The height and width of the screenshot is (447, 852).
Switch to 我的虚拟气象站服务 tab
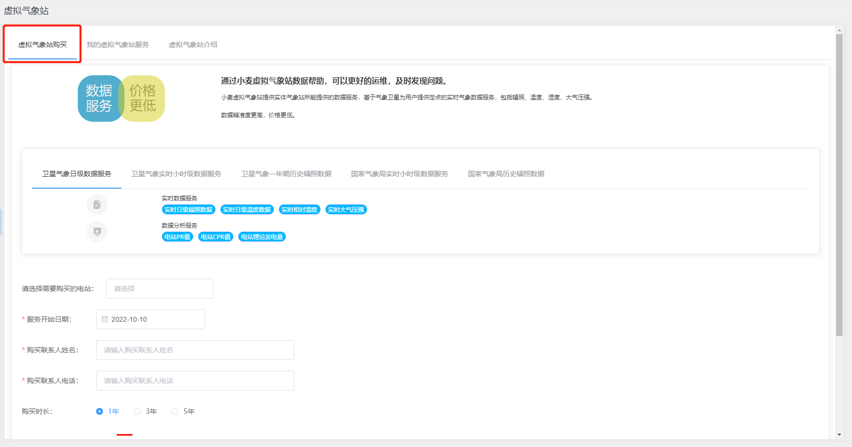coord(118,45)
